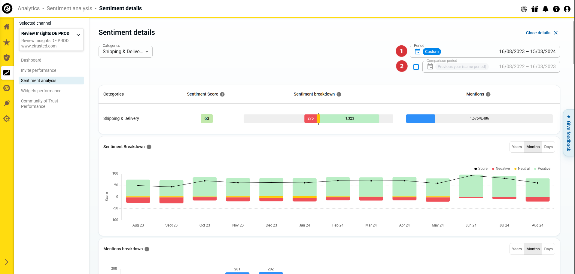Screen dimensions: 575x274
Task: Open the user account profile icon
Action: (x=567, y=9)
